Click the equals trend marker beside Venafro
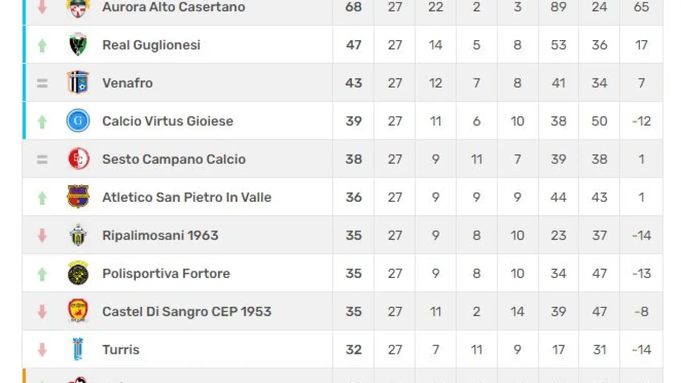 tap(42, 83)
